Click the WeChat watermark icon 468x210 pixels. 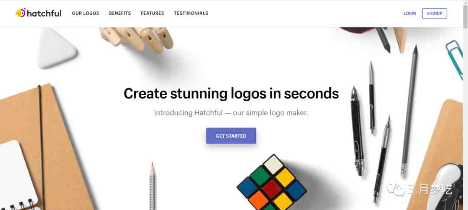tap(396, 189)
